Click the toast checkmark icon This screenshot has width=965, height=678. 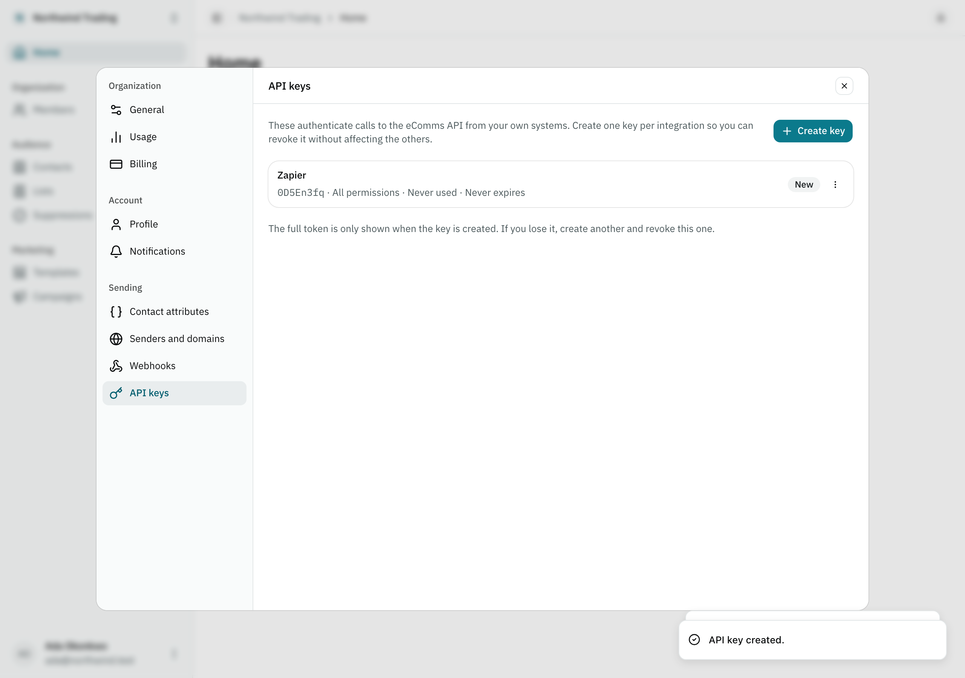(x=694, y=639)
